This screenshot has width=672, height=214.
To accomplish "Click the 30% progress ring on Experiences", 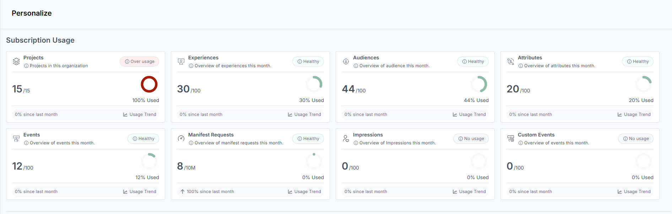I will point(314,84).
